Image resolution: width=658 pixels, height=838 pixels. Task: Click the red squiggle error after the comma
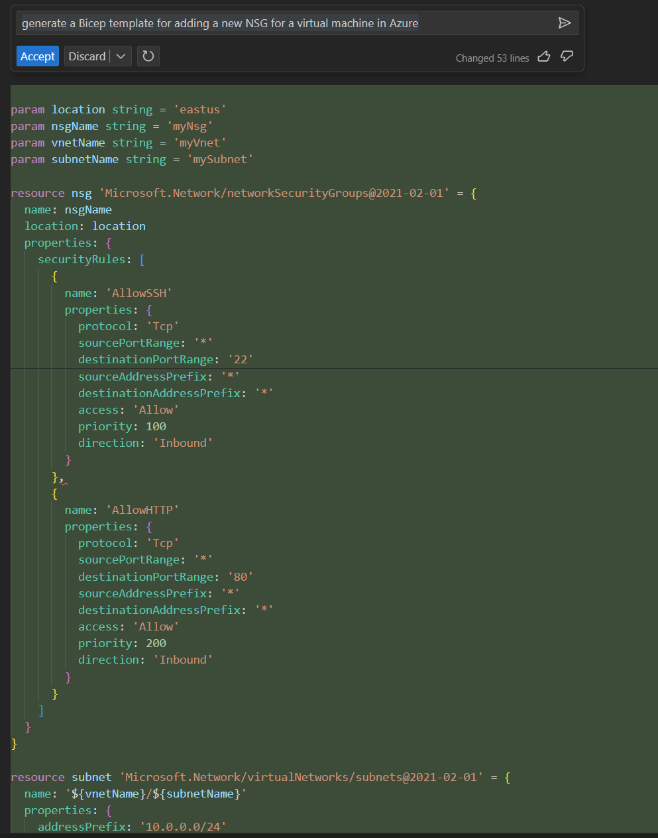click(x=65, y=483)
